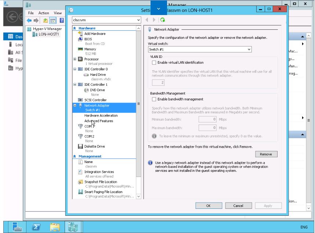Image resolution: width=315 pixels, height=233 pixels.
Task: Click the BIOS icon in hardware list
Action: (x=80, y=39)
